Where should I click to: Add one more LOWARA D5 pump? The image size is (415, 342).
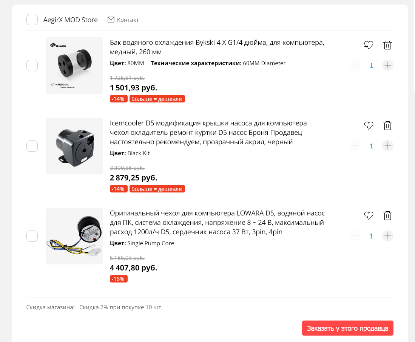(387, 236)
